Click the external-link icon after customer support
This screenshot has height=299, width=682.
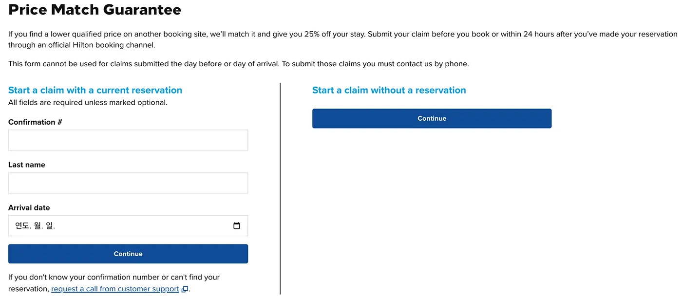click(x=185, y=289)
